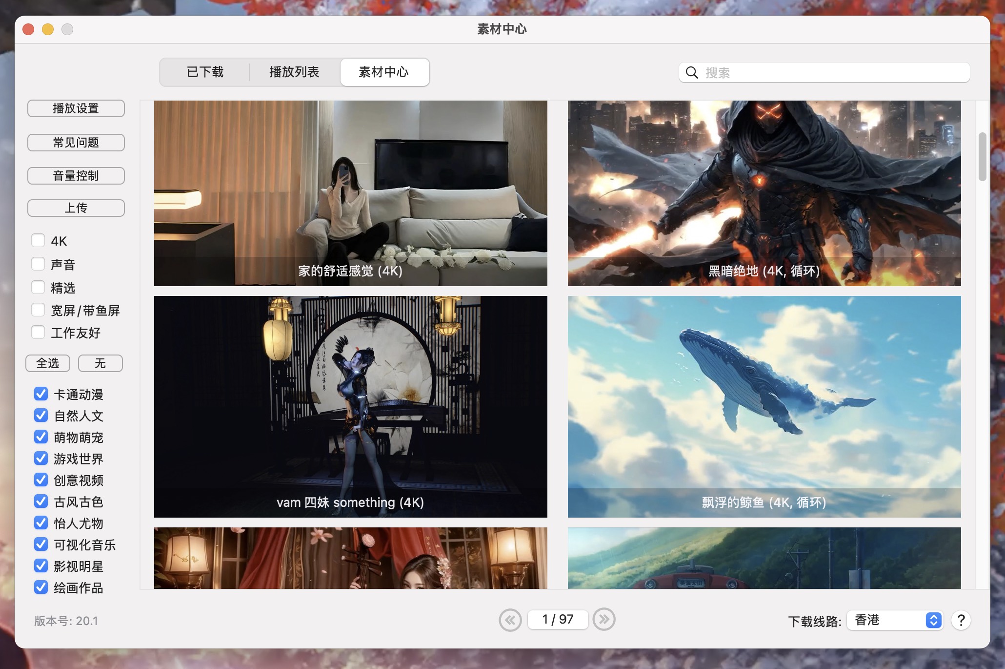1005x669 pixels.
Task: Click the 无 deselect-all button
Action: click(100, 363)
